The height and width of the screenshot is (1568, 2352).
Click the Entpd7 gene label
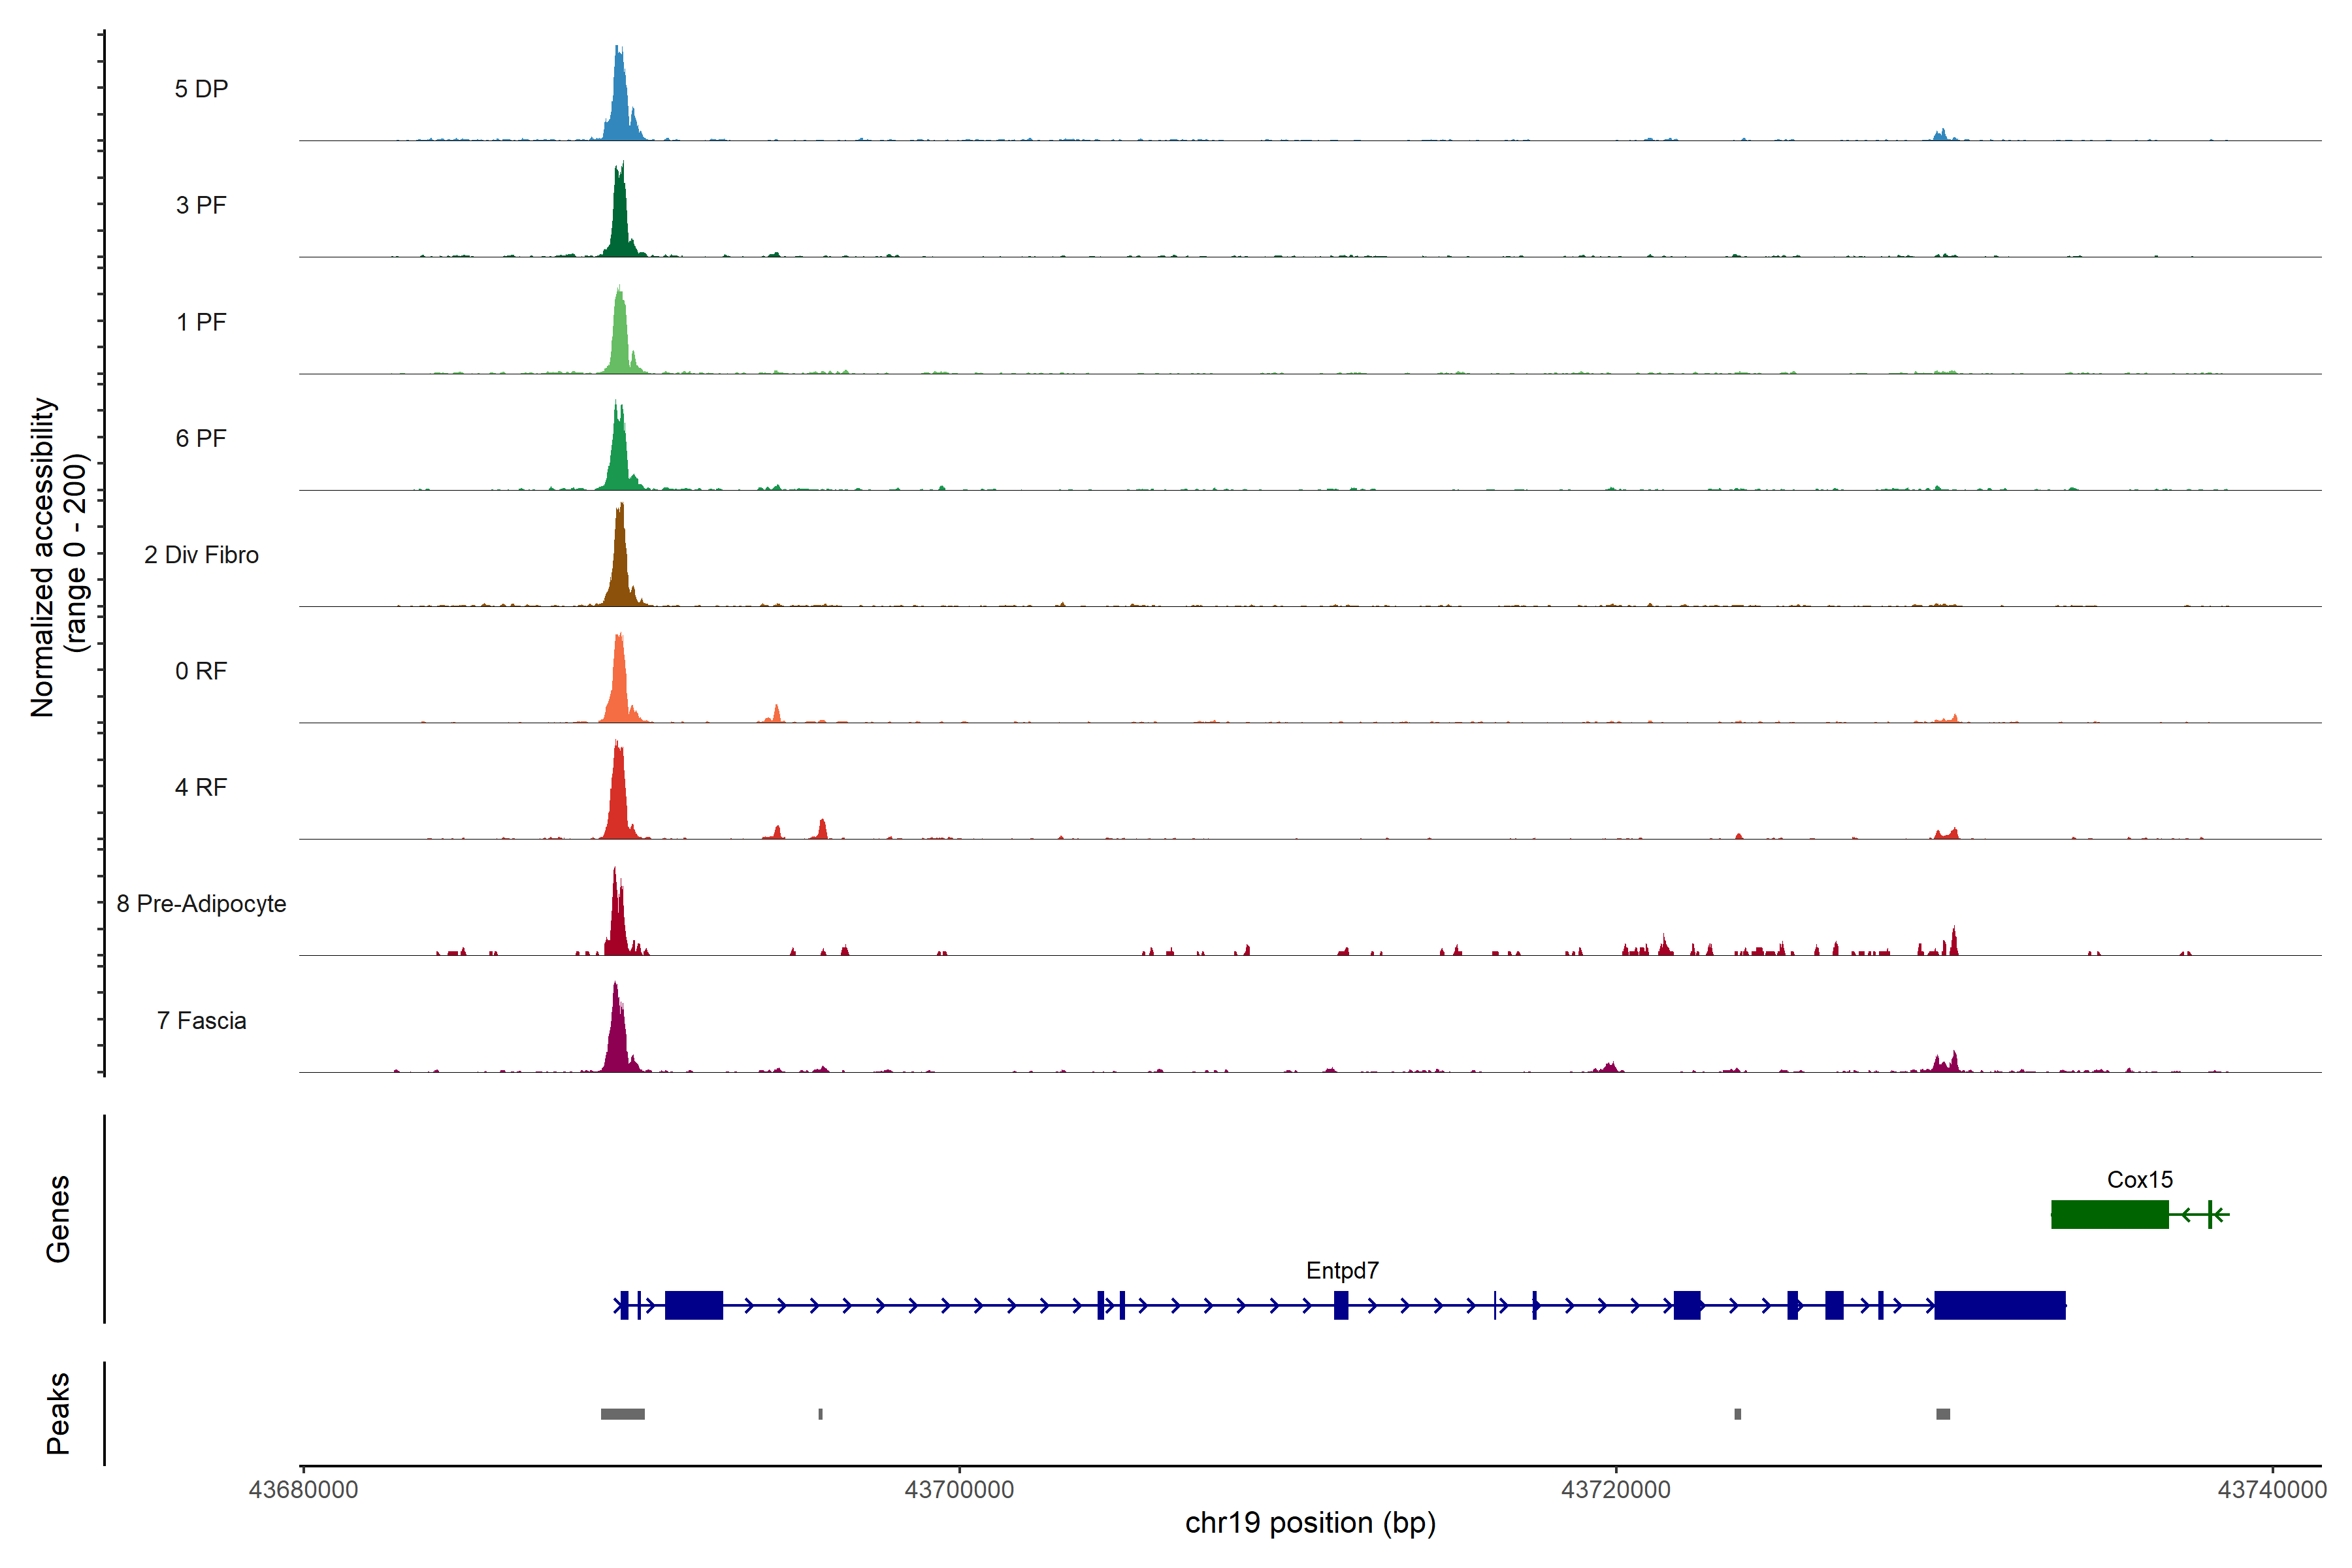point(1342,1270)
